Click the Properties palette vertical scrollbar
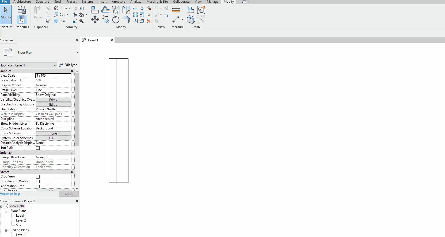Image resolution: width=445 pixels, height=237 pixels. point(77,109)
